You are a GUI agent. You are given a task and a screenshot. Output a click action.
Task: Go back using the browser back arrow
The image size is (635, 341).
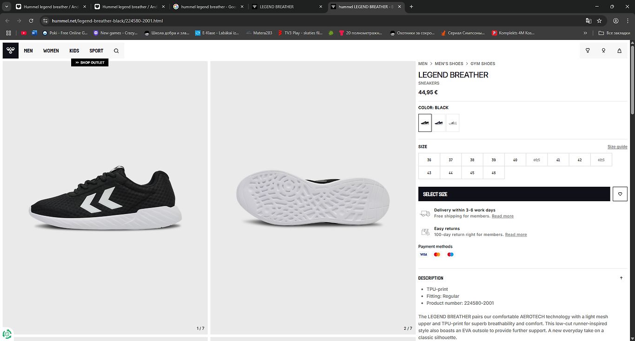7,21
